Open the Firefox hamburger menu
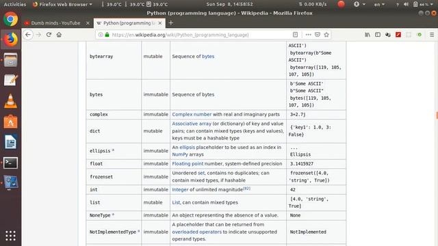Viewport: 438px width, 246px height. click(x=432, y=35)
